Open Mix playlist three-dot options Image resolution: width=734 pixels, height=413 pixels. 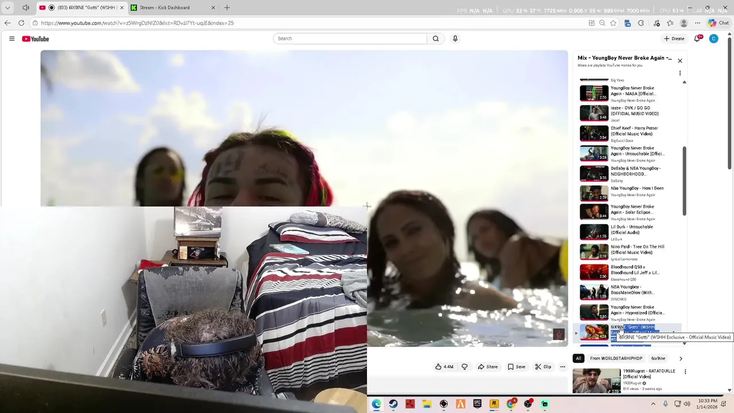[x=680, y=73]
